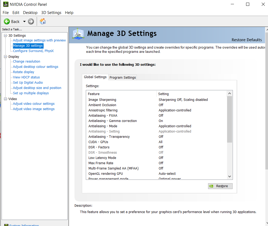This screenshot has height=226, width=268.
Task: Select the Anisotropic filtering row
Action: [156, 110]
